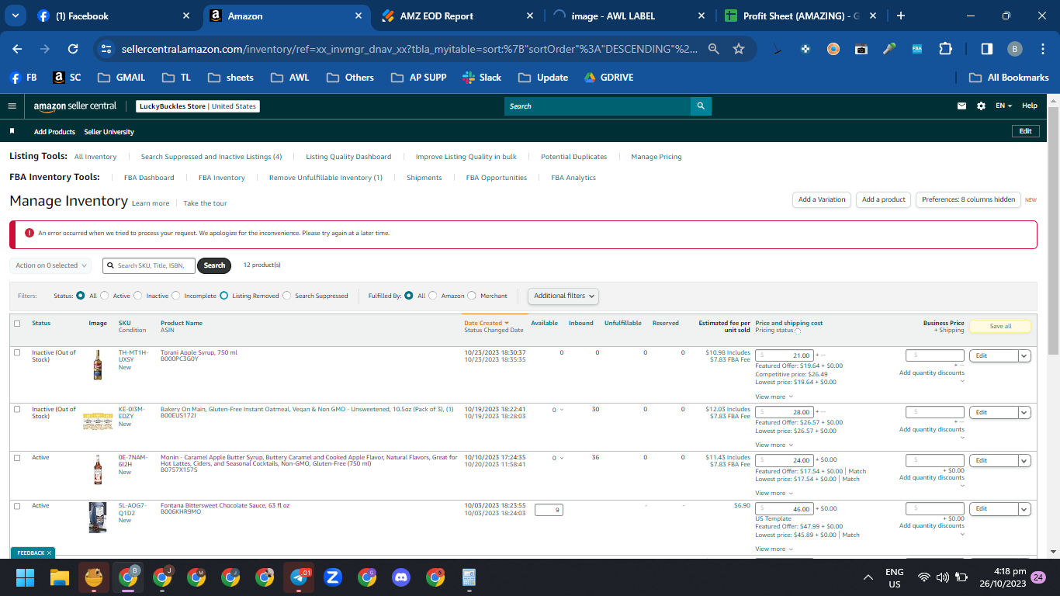Open Discord from the taskbar

click(x=401, y=577)
